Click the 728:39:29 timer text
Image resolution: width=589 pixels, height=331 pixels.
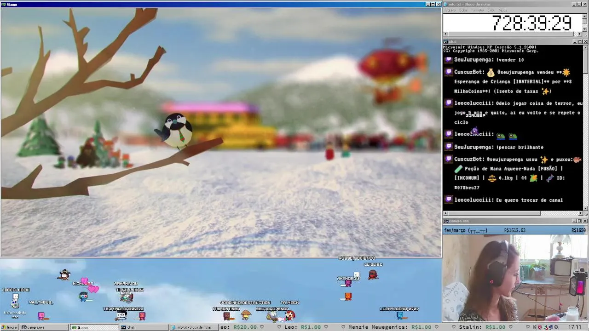531,23
